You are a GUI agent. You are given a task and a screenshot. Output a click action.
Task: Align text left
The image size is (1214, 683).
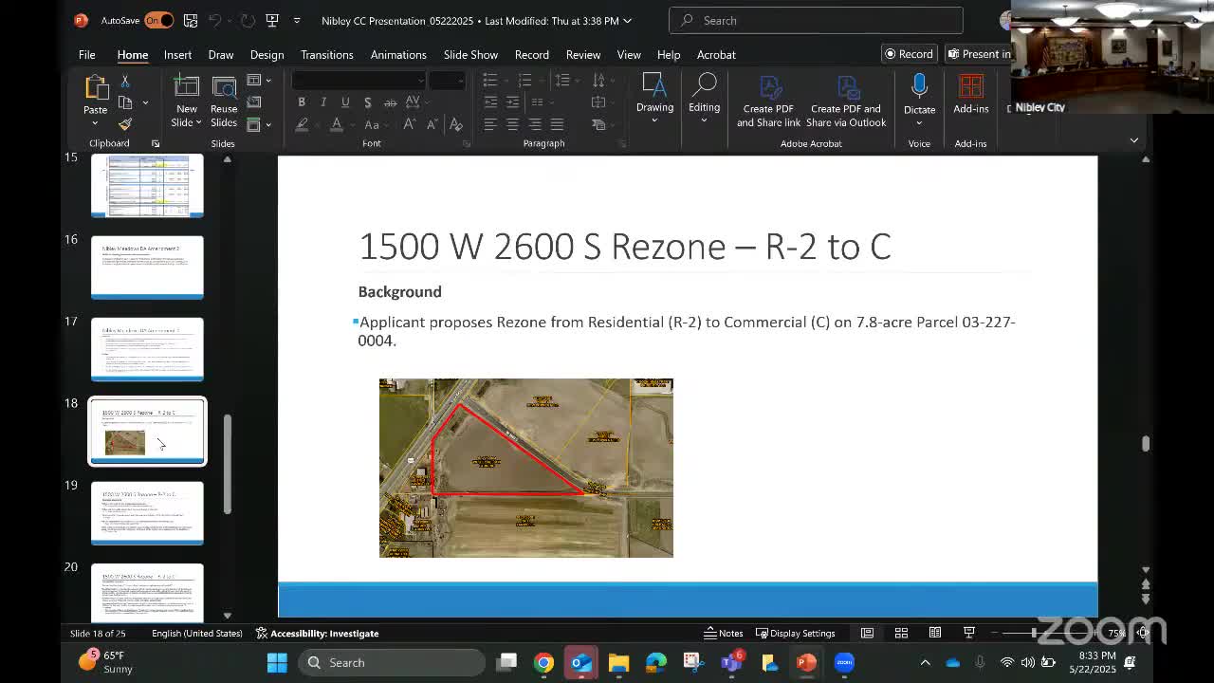click(490, 124)
